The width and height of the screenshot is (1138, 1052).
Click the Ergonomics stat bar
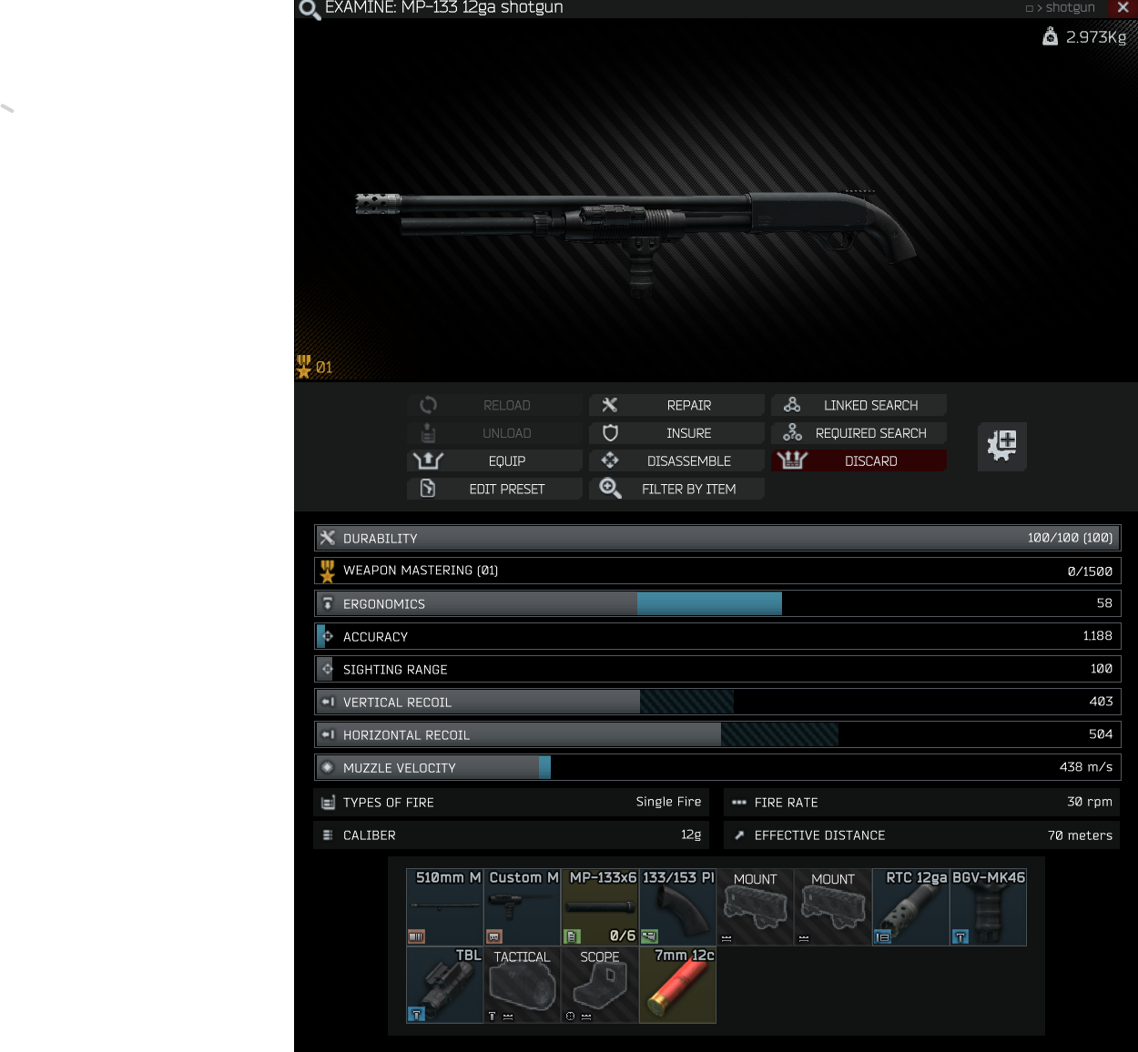[717, 603]
